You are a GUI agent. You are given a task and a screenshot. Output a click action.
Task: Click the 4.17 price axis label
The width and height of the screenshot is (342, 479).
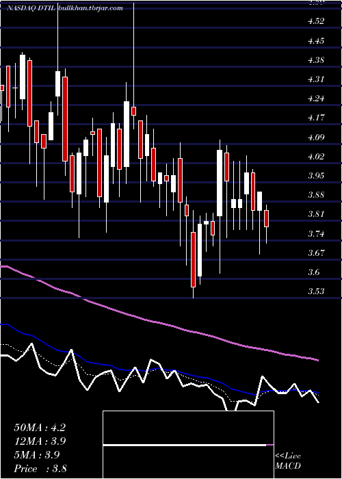316,118
